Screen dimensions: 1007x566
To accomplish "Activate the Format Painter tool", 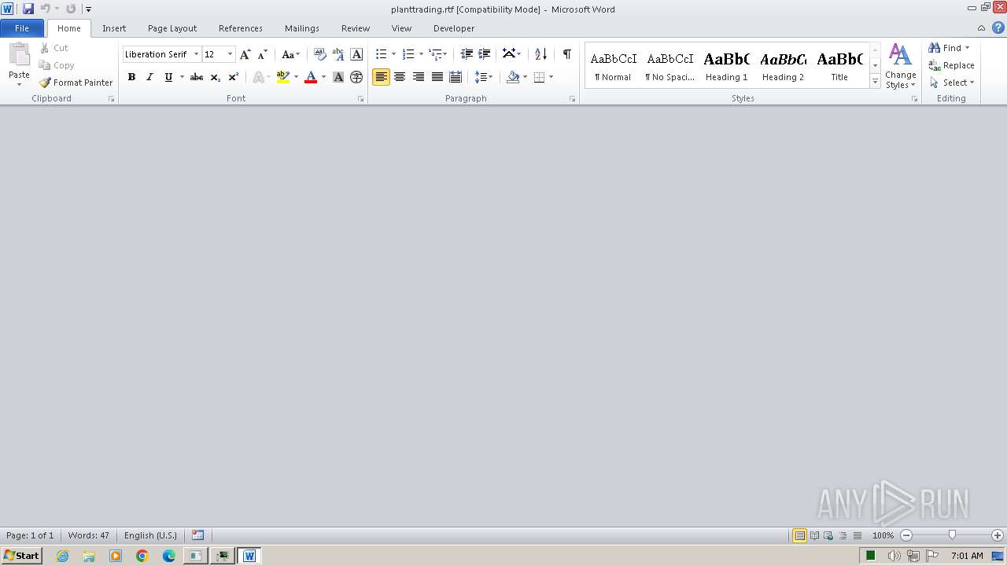I will tap(76, 83).
